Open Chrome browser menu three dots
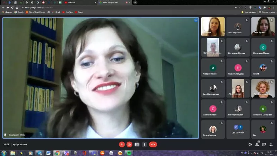The width and height of the screenshot is (277, 156). pos(274,7)
